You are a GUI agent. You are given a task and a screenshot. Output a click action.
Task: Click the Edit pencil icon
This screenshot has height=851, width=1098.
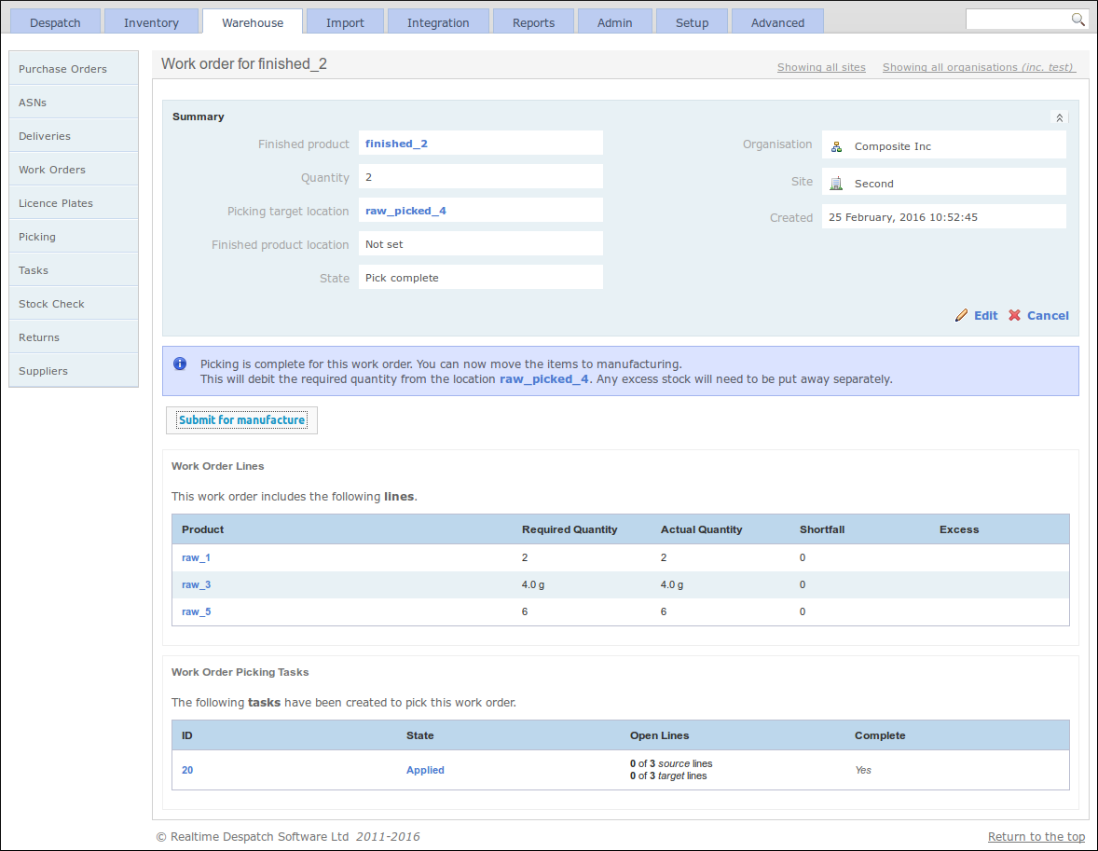coord(962,315)
